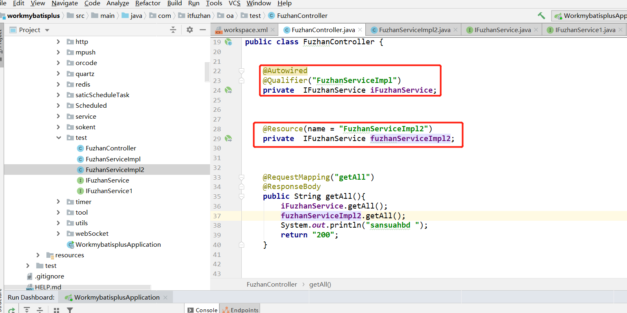Hide the Project tool window
Screen dimensions: 627x313
[x=203, y=30]
